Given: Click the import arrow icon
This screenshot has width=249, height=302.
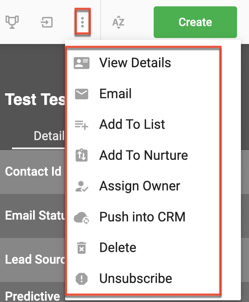Looking at the screenshot, I should pos(47,22).
